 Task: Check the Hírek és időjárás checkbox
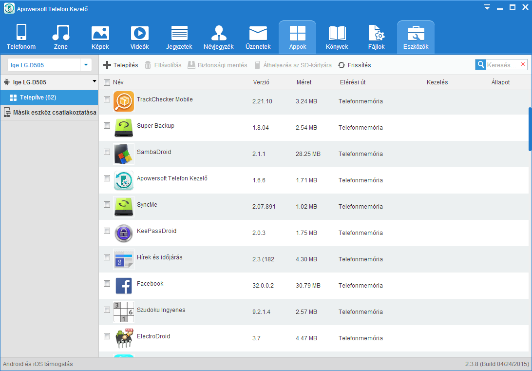click(107, 257)
